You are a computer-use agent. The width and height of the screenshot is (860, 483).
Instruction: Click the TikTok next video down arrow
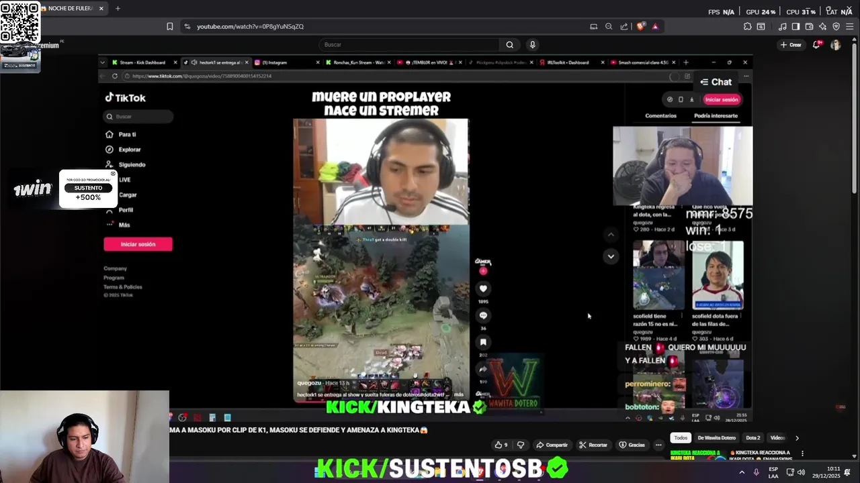pos(611,256)
